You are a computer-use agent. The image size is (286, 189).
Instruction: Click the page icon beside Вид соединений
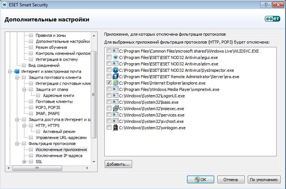(x=24, y=65)
